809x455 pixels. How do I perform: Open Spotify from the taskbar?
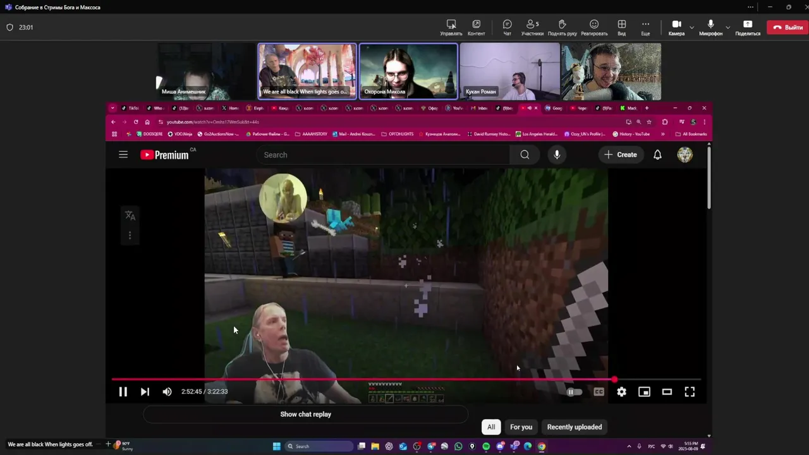pos(486,446)
